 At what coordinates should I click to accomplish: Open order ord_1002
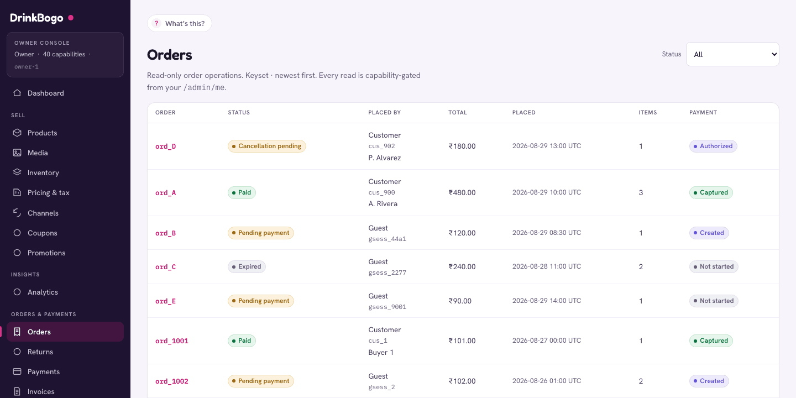tap(171, 381)
